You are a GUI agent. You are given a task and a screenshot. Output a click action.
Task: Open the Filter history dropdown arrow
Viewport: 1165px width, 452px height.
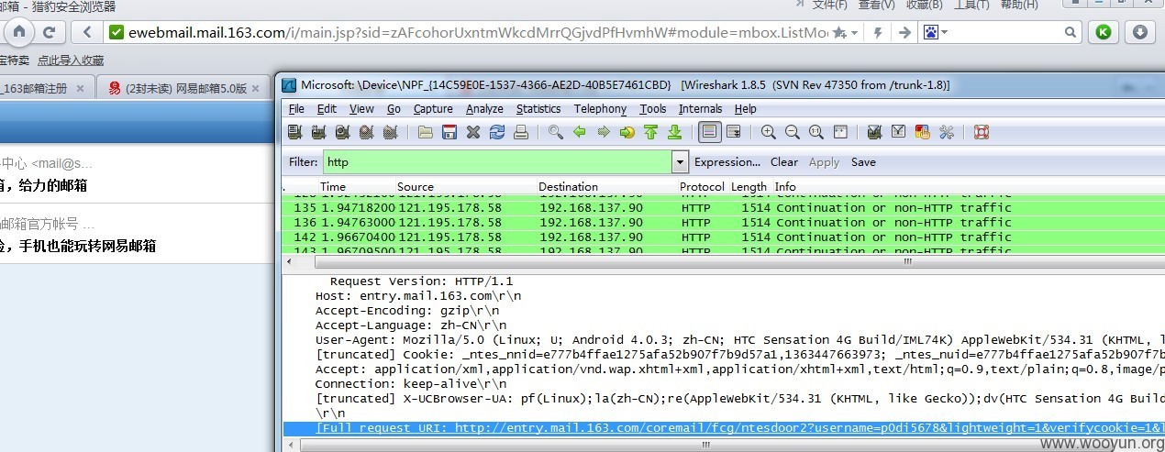coord(680,162)
